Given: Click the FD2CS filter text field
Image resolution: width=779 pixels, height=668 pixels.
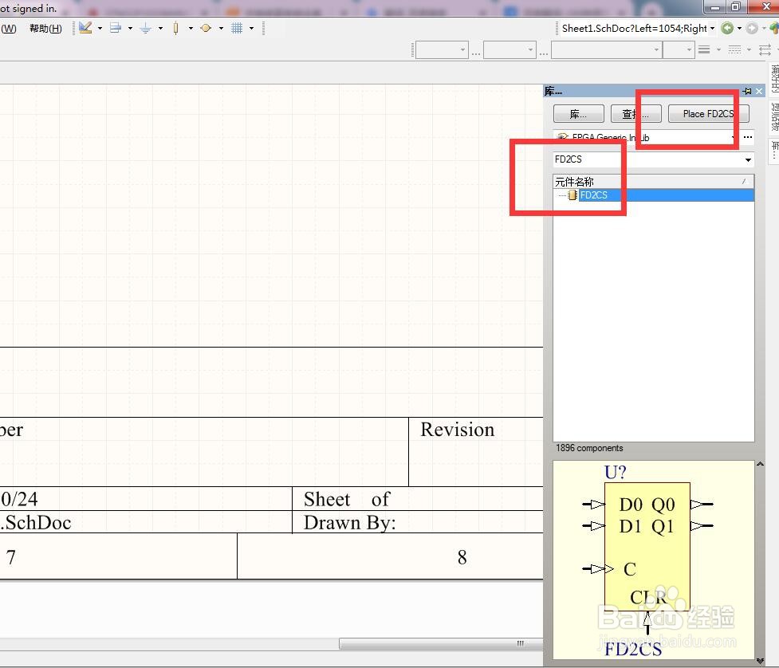Looking at the screenshot, I should (647, 159).
